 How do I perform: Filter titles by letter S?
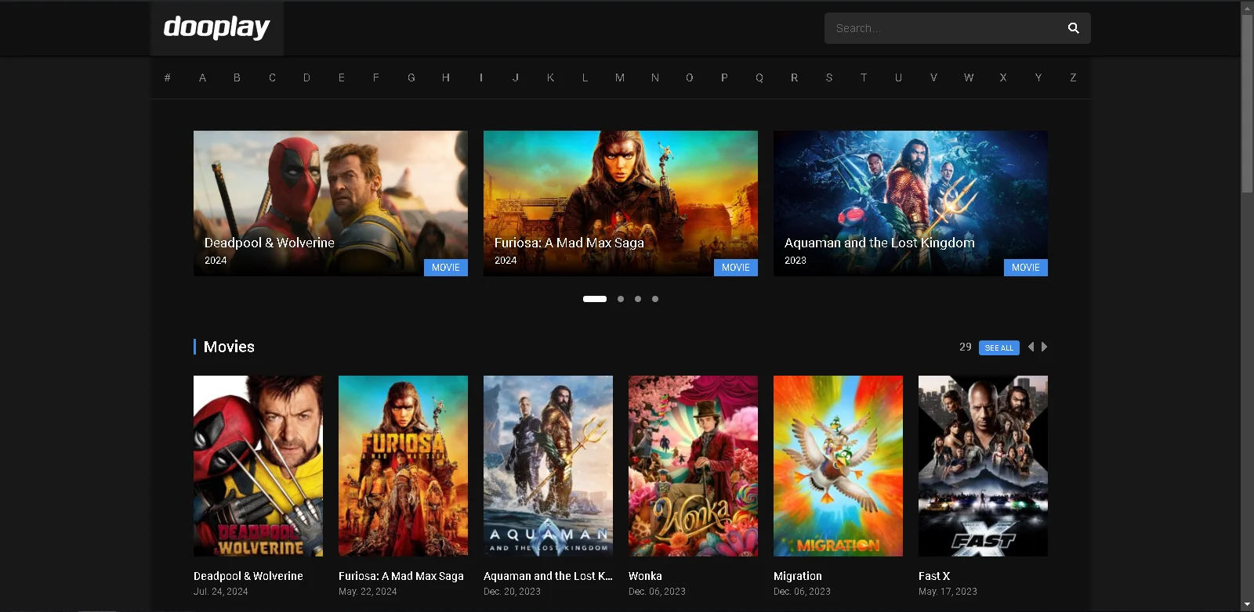pyautogui.click(x=829, y=77)
